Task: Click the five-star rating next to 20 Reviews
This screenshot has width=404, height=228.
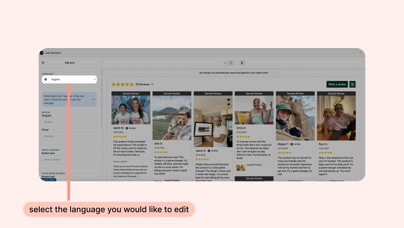Action: [x=123, y=84]
